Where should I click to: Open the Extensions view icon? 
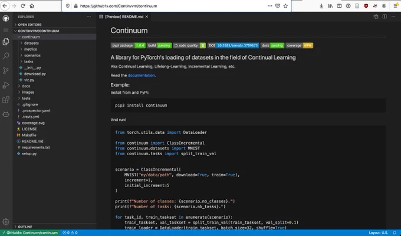pyautogui.click(x=6, y=100)
